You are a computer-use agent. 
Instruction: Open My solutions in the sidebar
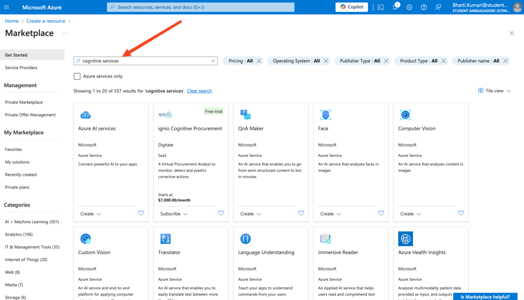(x=17, y=162)
